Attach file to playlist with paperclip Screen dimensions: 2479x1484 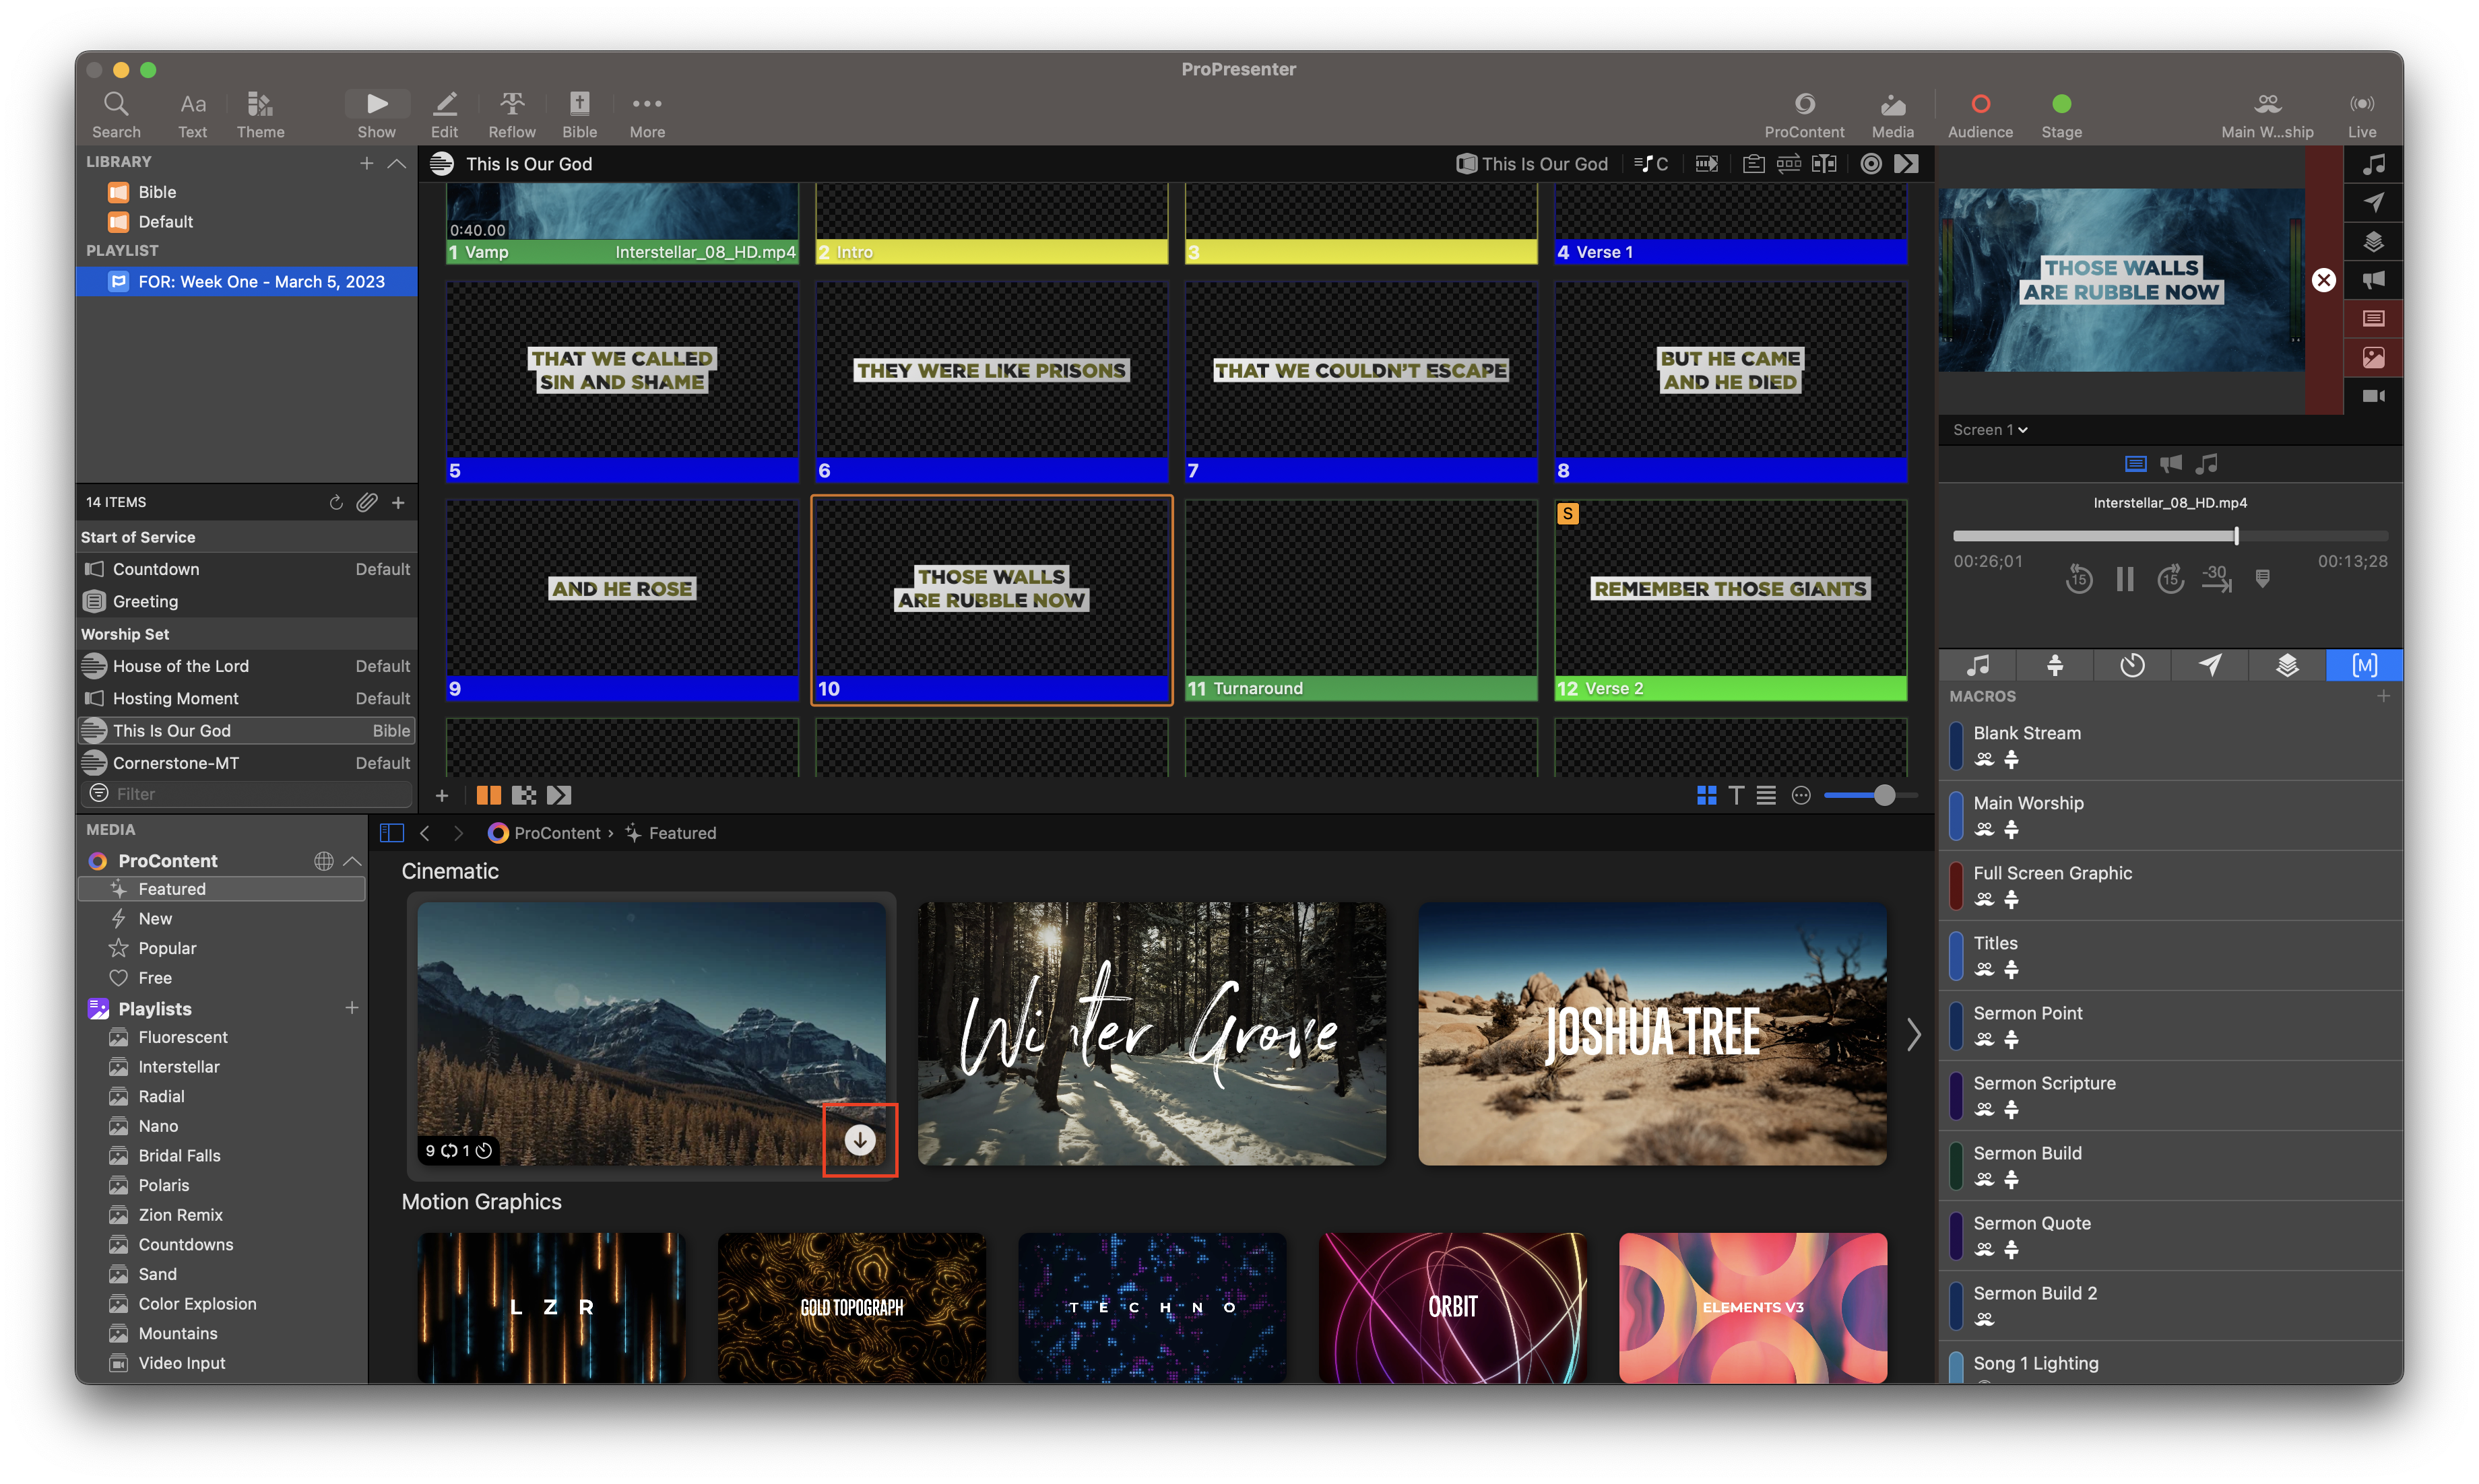[x=367, y=502]
